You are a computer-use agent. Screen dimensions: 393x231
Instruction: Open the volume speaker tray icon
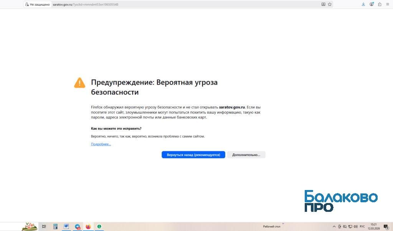click(355, 226)
